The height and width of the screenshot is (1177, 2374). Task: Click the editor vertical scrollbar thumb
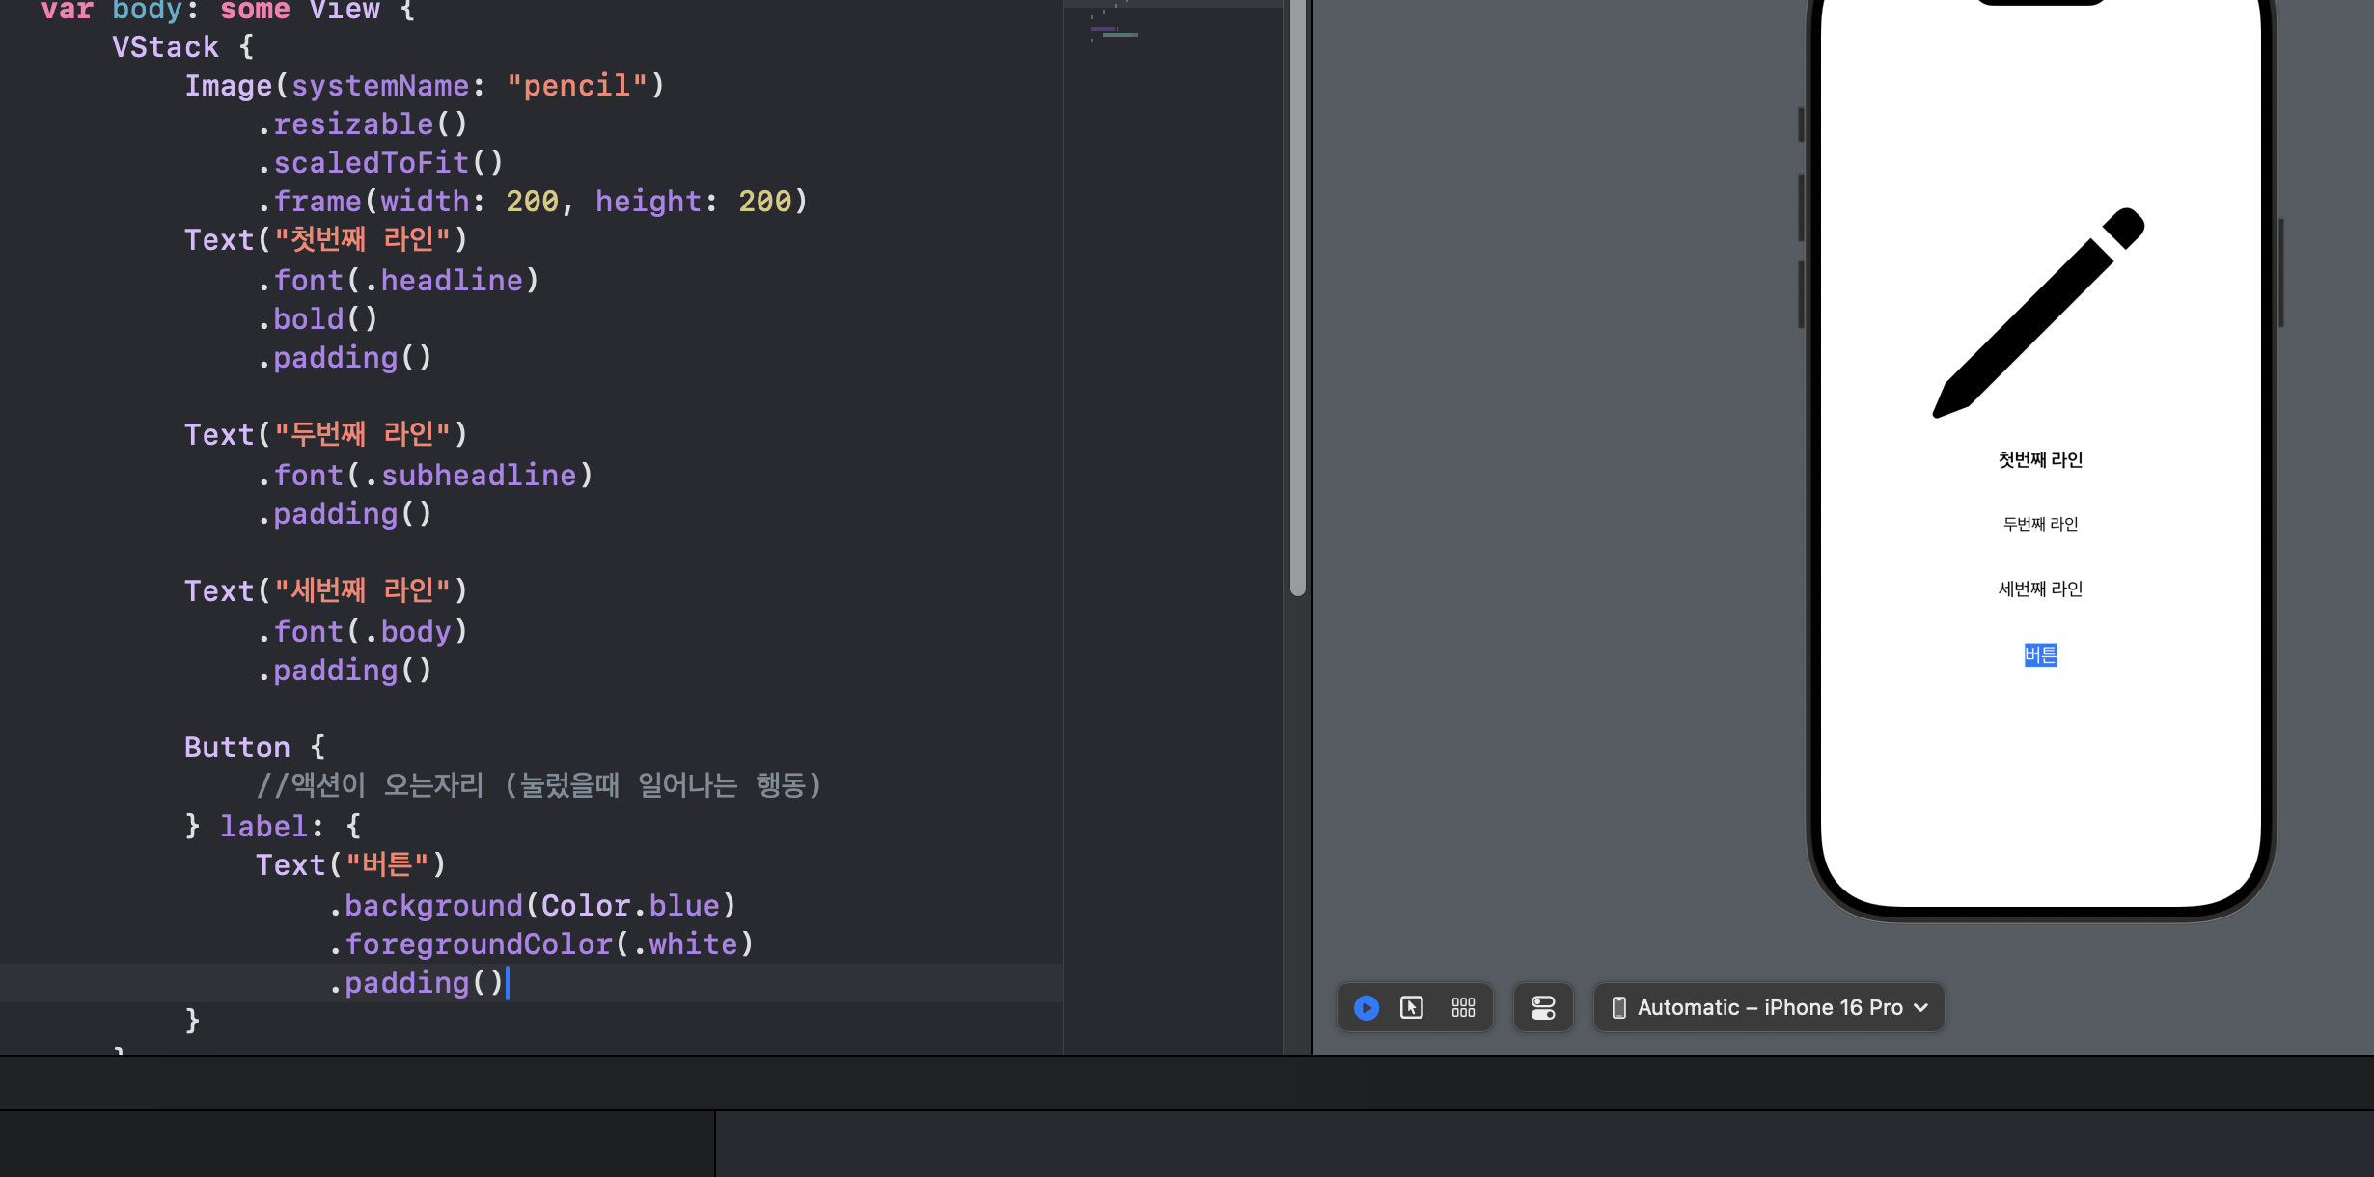1298,289
